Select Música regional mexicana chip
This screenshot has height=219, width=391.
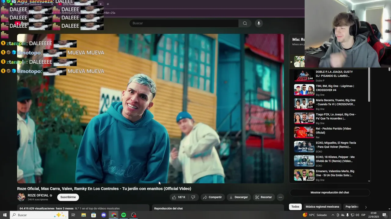click(x=322, y=207)
